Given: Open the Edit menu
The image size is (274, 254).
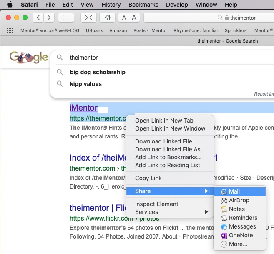Looking at the screenshot, I should tap(68, 5).
